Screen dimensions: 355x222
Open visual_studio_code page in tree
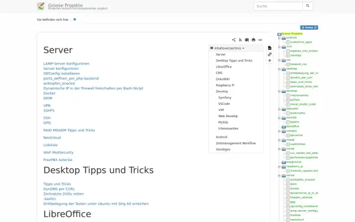[303, 104]
